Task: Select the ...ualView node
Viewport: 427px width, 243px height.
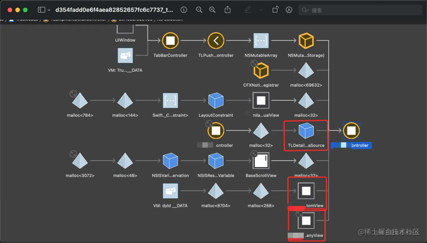Action: coord(261,101)
